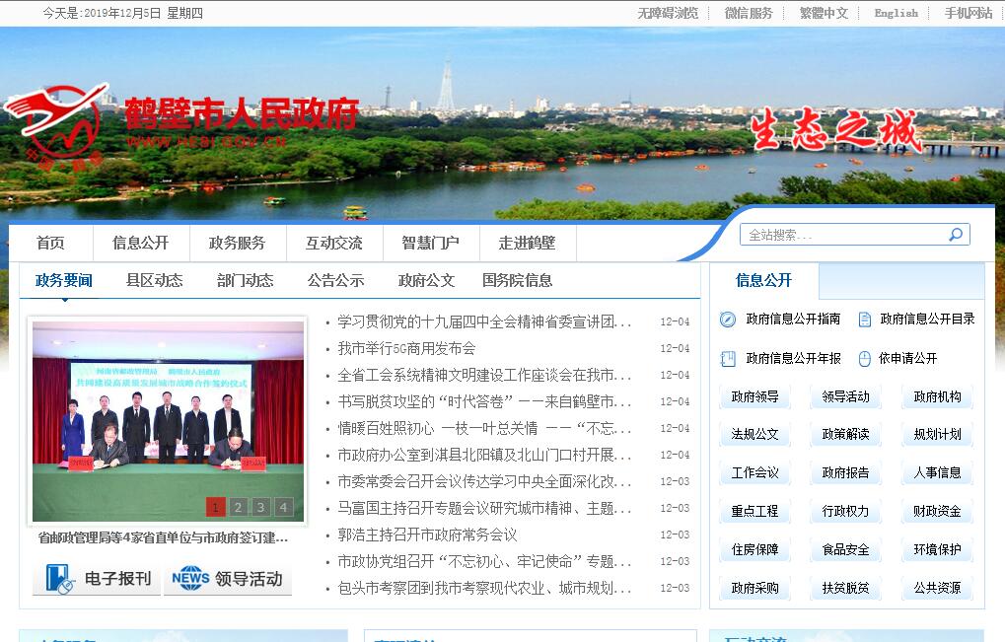The width and height of the screenshot is (1005, 642).
Task: Open the 我市举行5G商用发布会 news article
Action: click(x=406, y=348)
